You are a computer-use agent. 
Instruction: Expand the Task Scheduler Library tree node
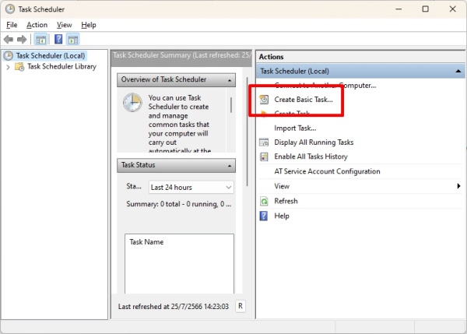tap(8, 67)
